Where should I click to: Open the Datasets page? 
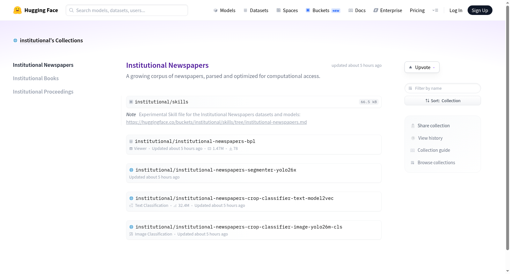[256, 10]
